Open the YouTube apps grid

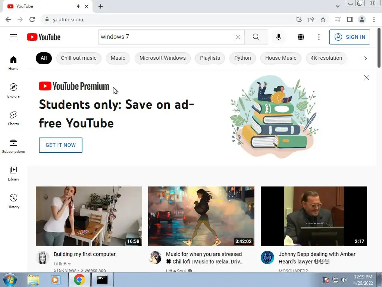[301, 37]
